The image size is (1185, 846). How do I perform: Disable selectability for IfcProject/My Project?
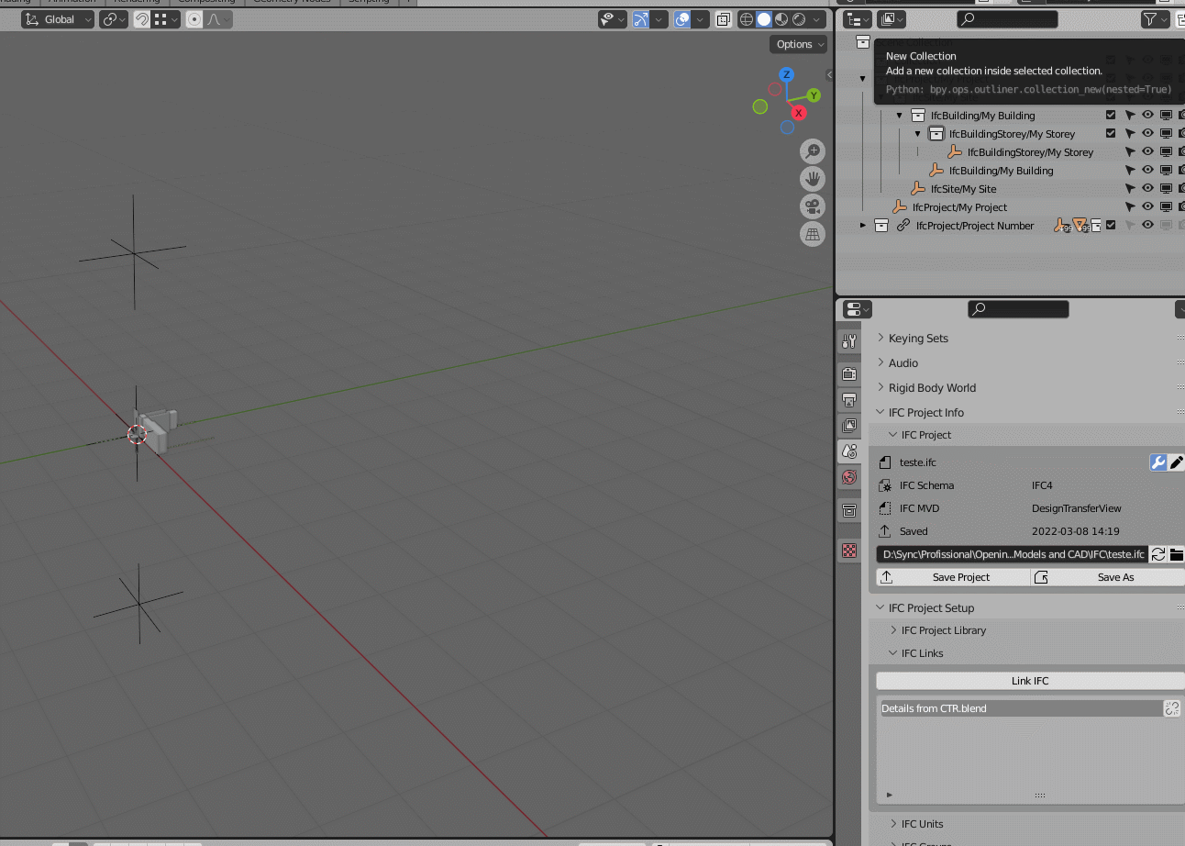click(1130, 206)
